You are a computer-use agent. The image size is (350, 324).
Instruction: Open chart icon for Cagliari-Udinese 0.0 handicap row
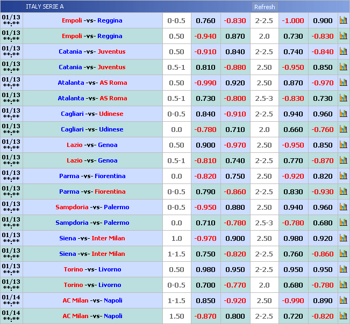click(343, 129)
